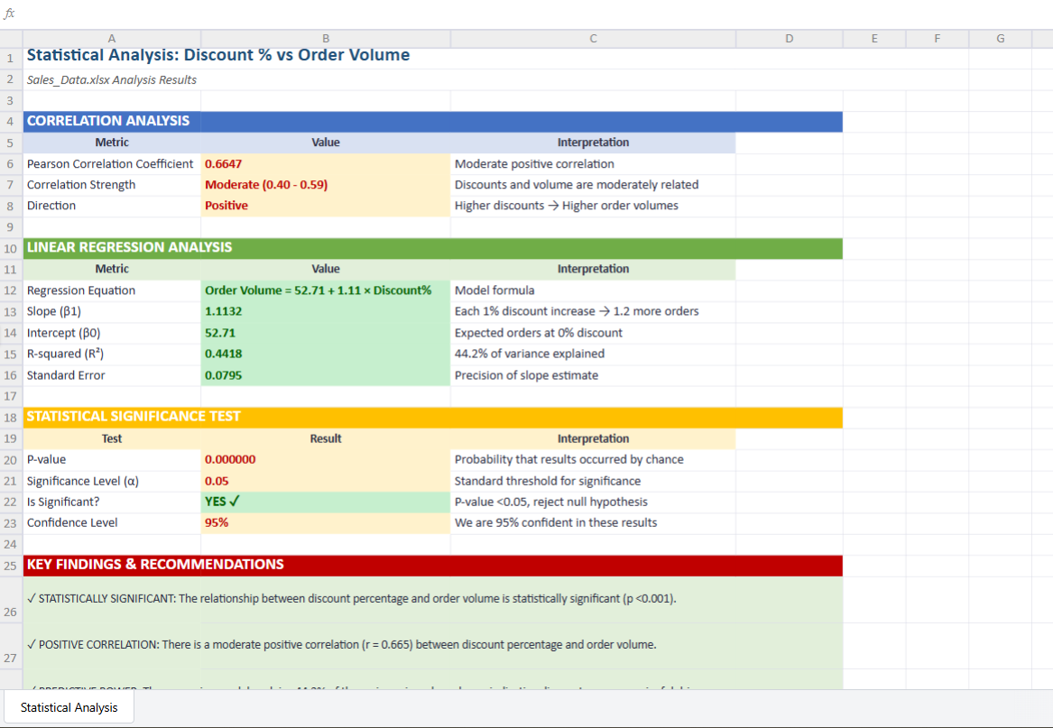
Task: Click the select-all corner above row 1
Action: (x=10, y=38)
